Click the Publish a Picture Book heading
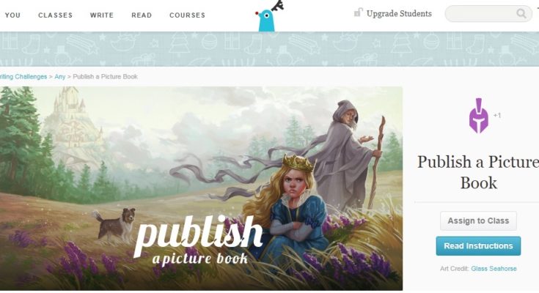The image size is (539, 293). (x=478, y=172)
